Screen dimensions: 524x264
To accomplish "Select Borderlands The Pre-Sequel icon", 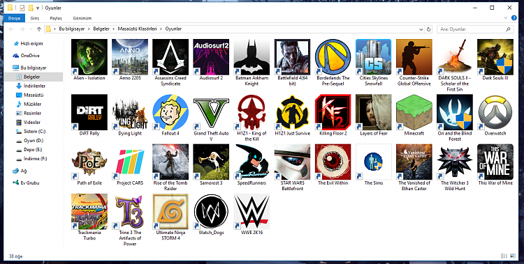I will [x=333, y=57].
